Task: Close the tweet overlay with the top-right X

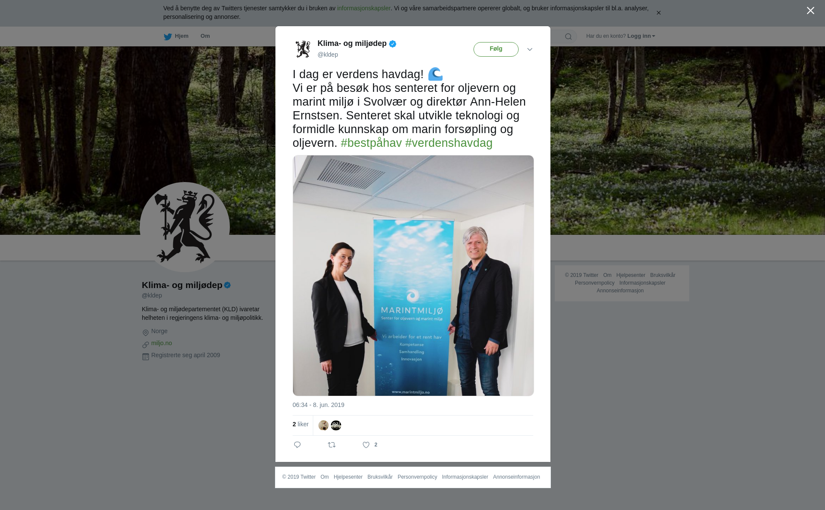Action: coord(810,11)
